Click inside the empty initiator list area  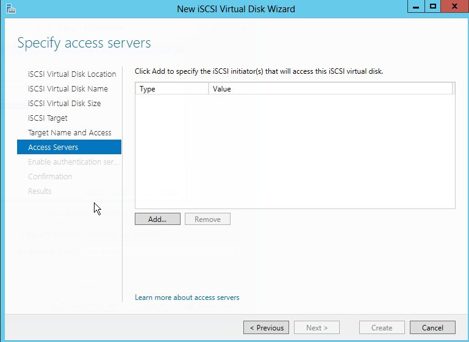point(295,152)
